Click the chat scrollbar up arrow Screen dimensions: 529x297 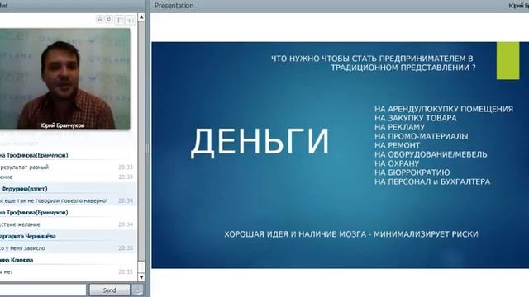coord(141,17)
